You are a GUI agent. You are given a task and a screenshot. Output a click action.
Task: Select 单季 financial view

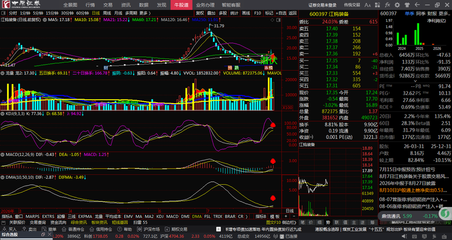(x=409, y=13)
